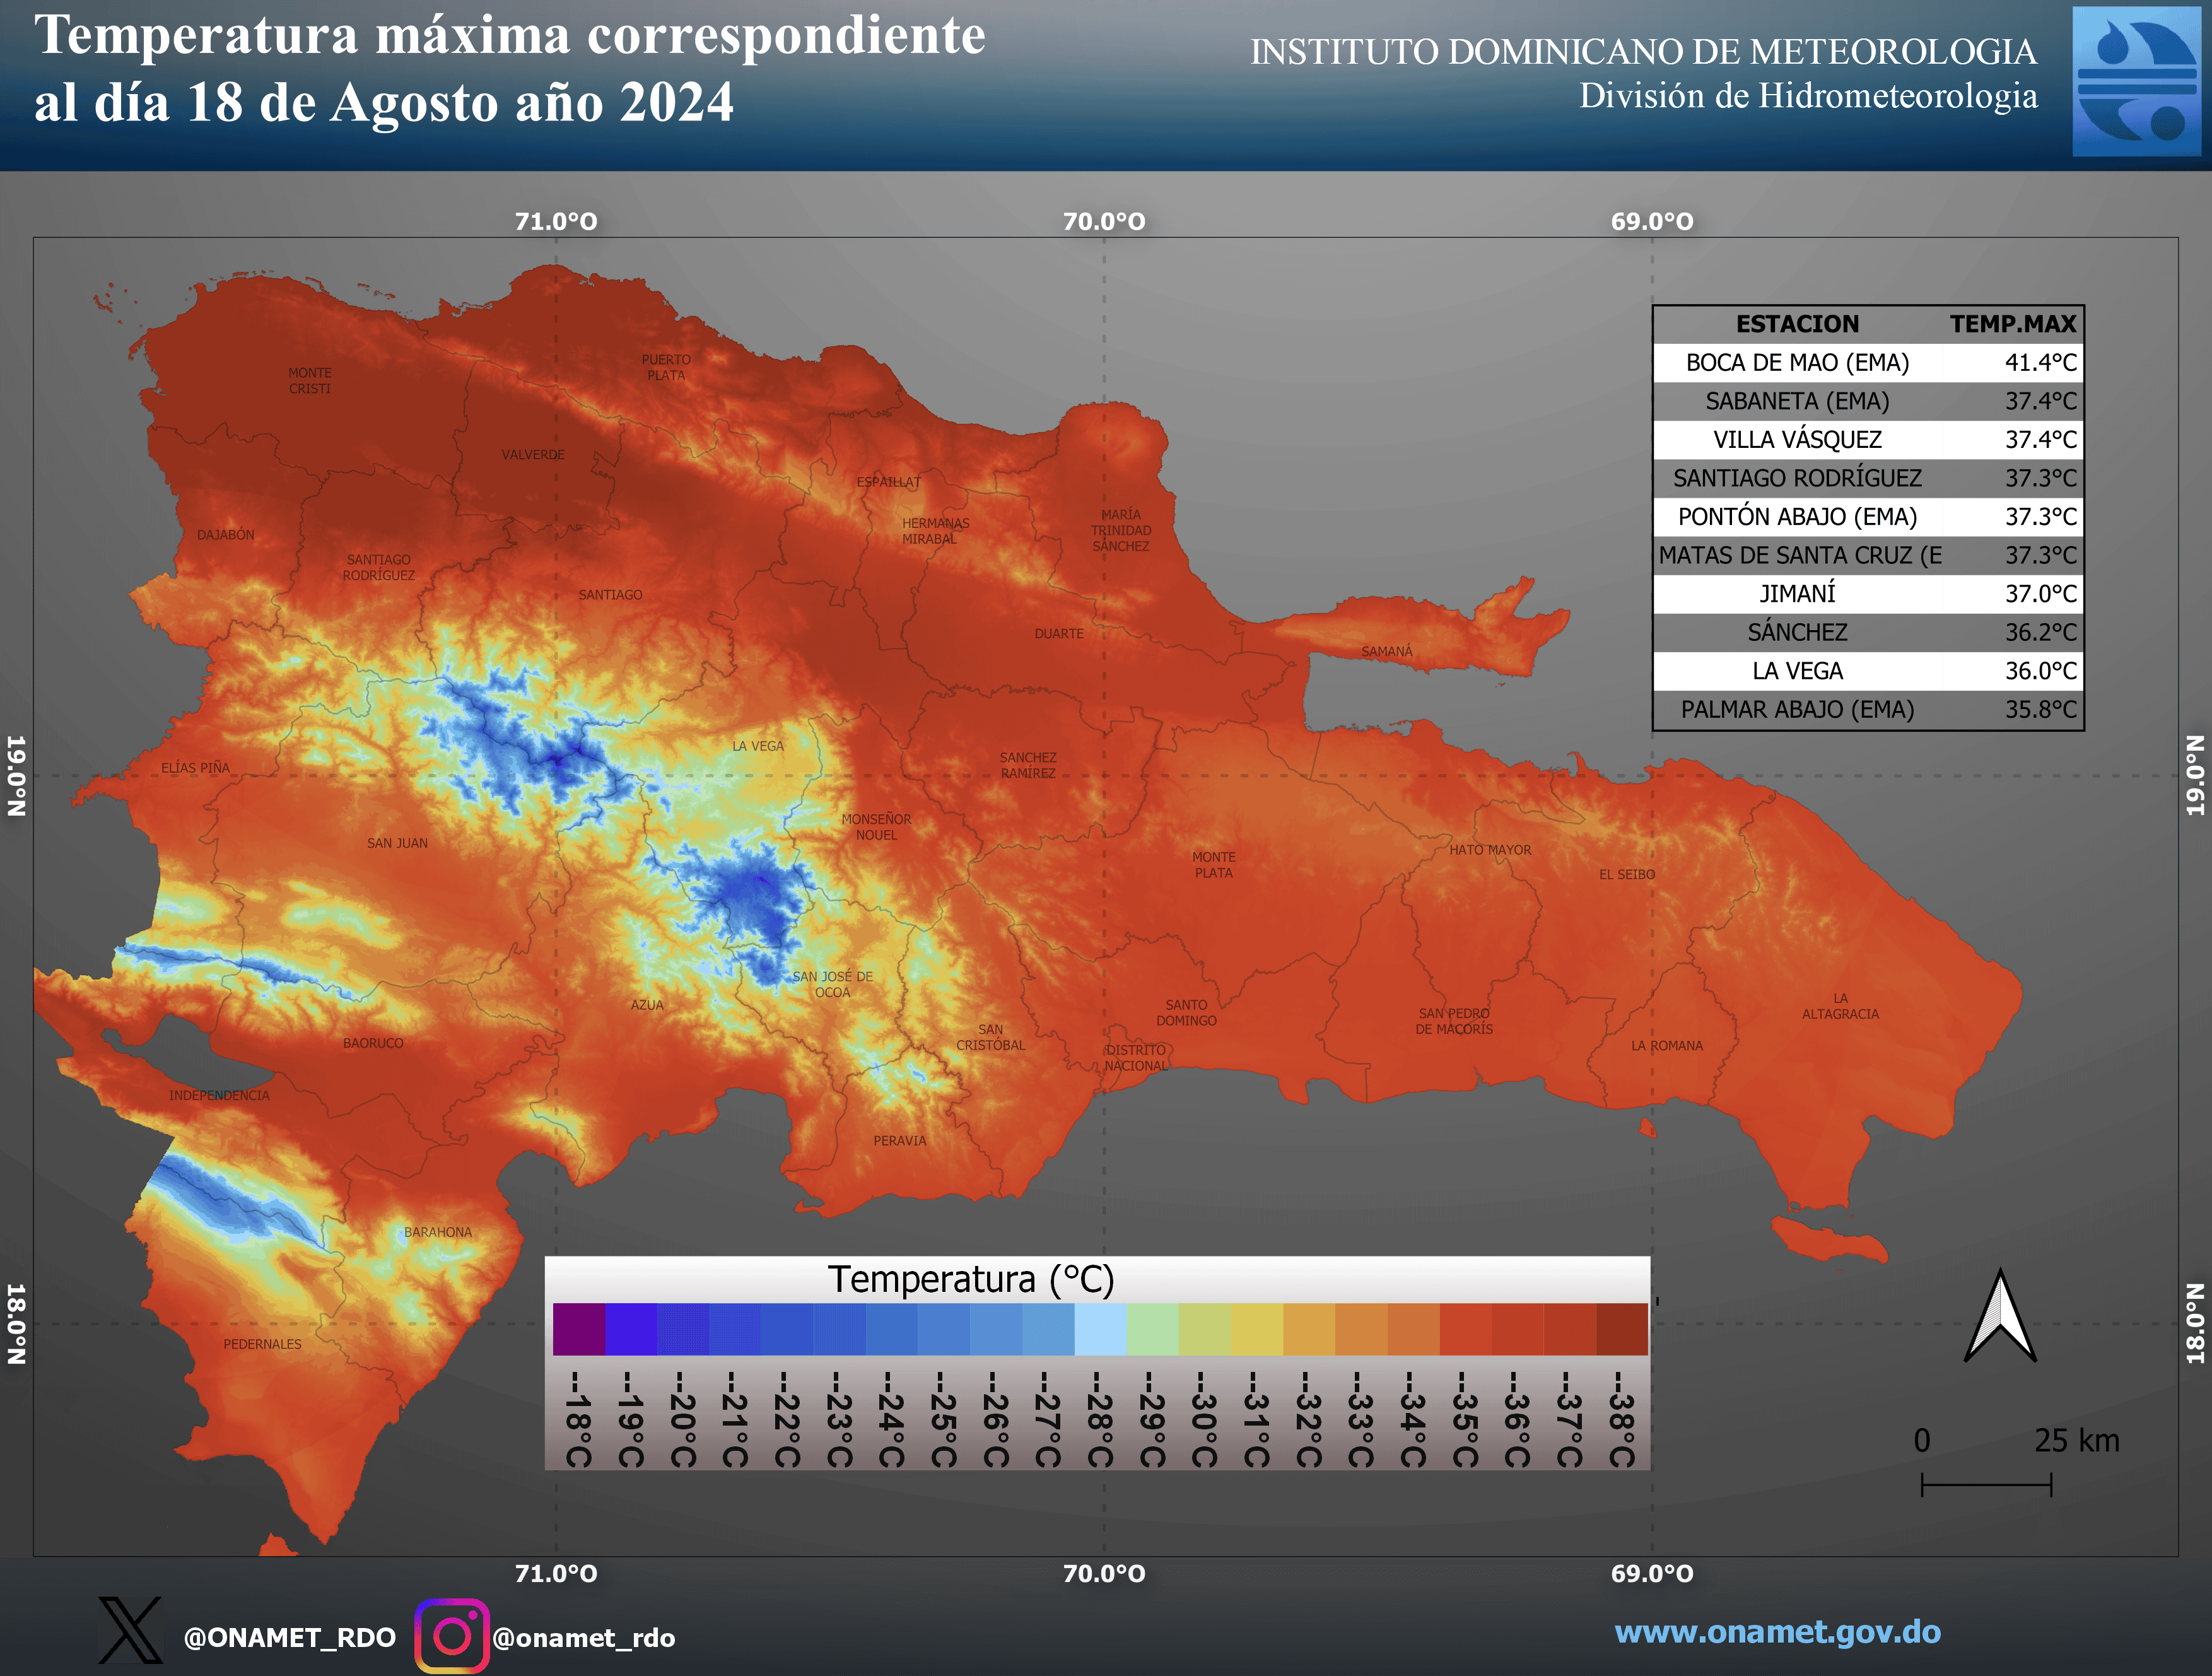Click the LA ROMANA province label
The height and width of the screenshot is (1676, 2212).
[1667, 1046]
